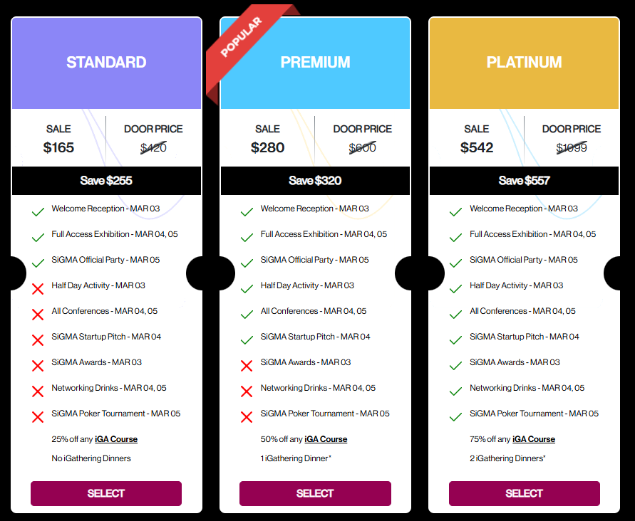Image resolution: width=635 pixels, height=521 pixels.
Task: Click the gold PLATINUM header banner
Action: pos(524,63)
